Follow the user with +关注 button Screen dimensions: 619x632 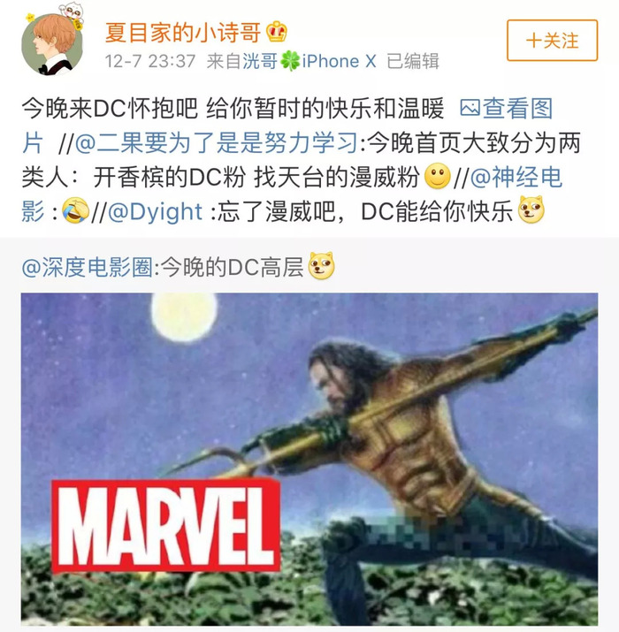552,41
